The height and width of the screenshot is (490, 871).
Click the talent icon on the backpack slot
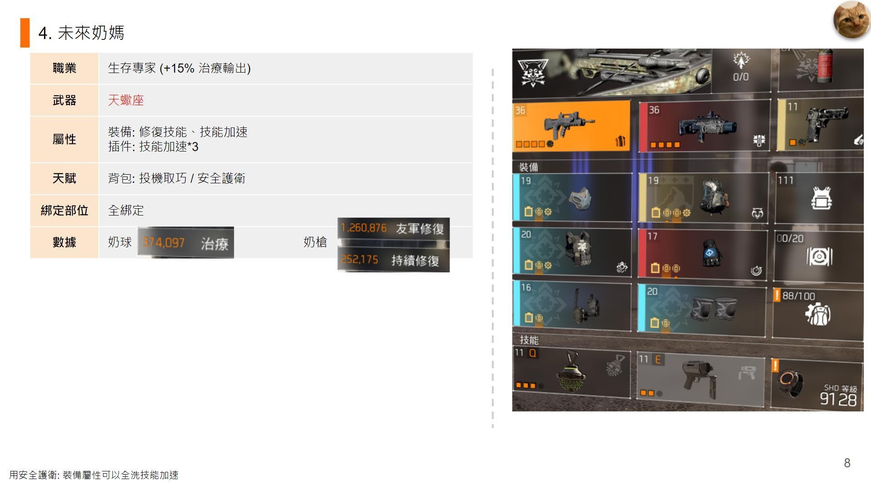pyautogui.click(x=757, y=213)
